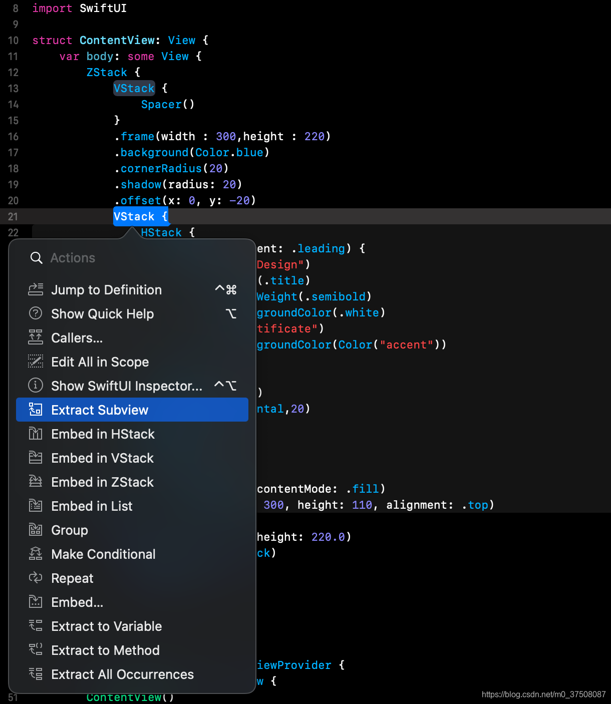Choose Jump to Definition
This screenshot has width=611, height=704.
pos(132,289)
